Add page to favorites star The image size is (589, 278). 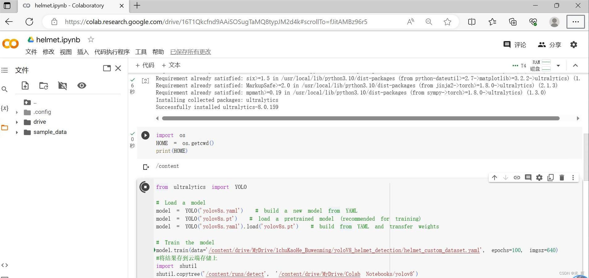click(447, 22)
